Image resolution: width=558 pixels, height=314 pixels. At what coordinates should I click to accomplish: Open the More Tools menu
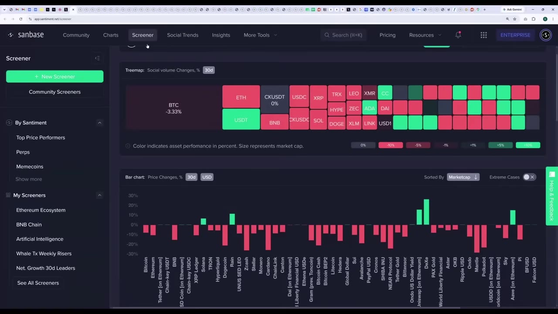pos(260,35)
